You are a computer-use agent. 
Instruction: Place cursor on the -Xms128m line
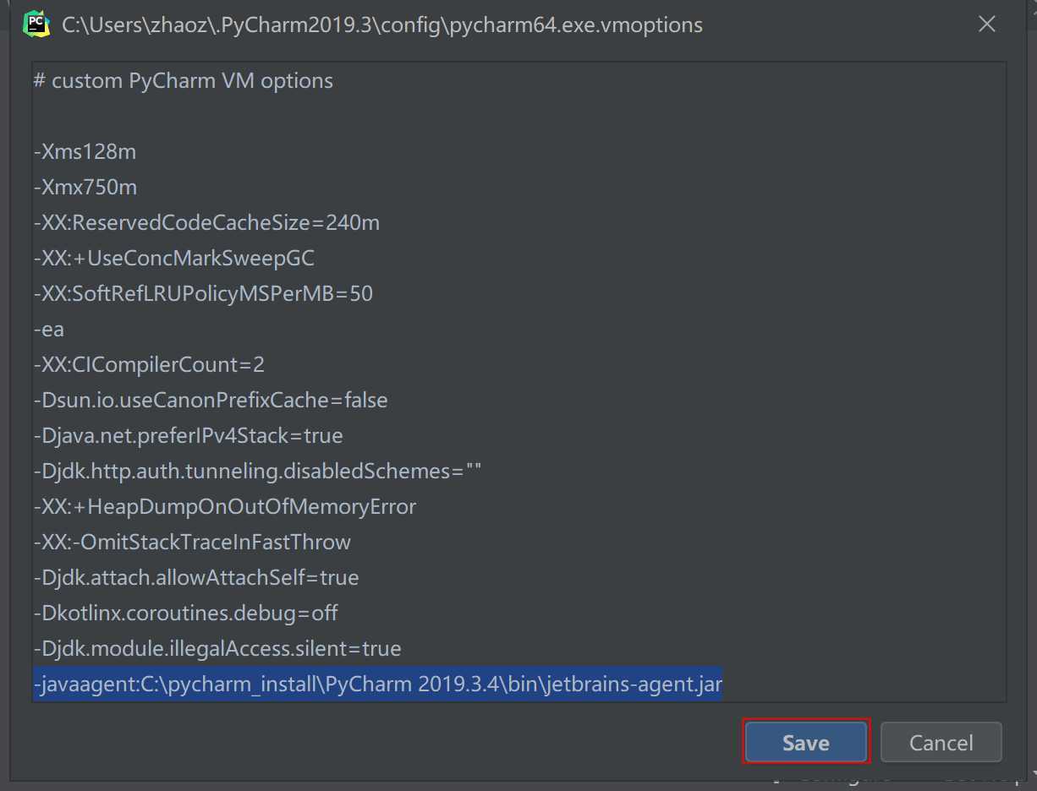pyautogui.click(x=85, y=152)
